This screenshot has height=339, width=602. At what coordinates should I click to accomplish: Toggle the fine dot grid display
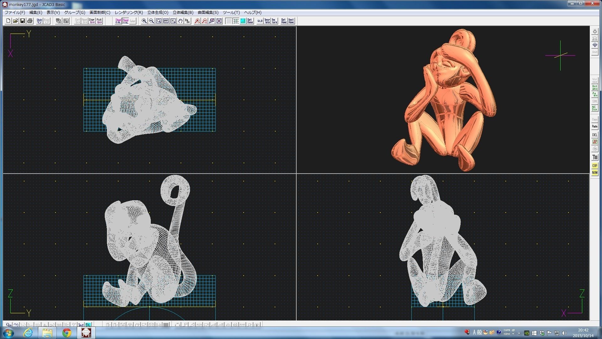[x=229, y=21]
